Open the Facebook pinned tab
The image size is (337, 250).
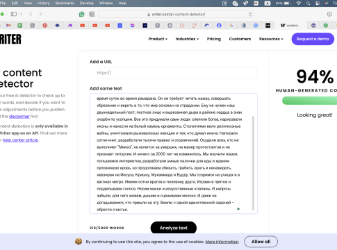click(x=219, y=26)
